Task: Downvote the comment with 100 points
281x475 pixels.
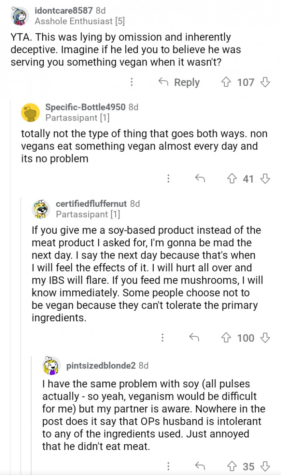Action: (265, 338)
